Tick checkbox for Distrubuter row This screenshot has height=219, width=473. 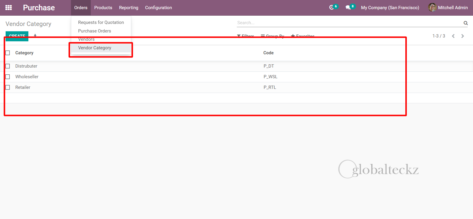coord(8,66)
